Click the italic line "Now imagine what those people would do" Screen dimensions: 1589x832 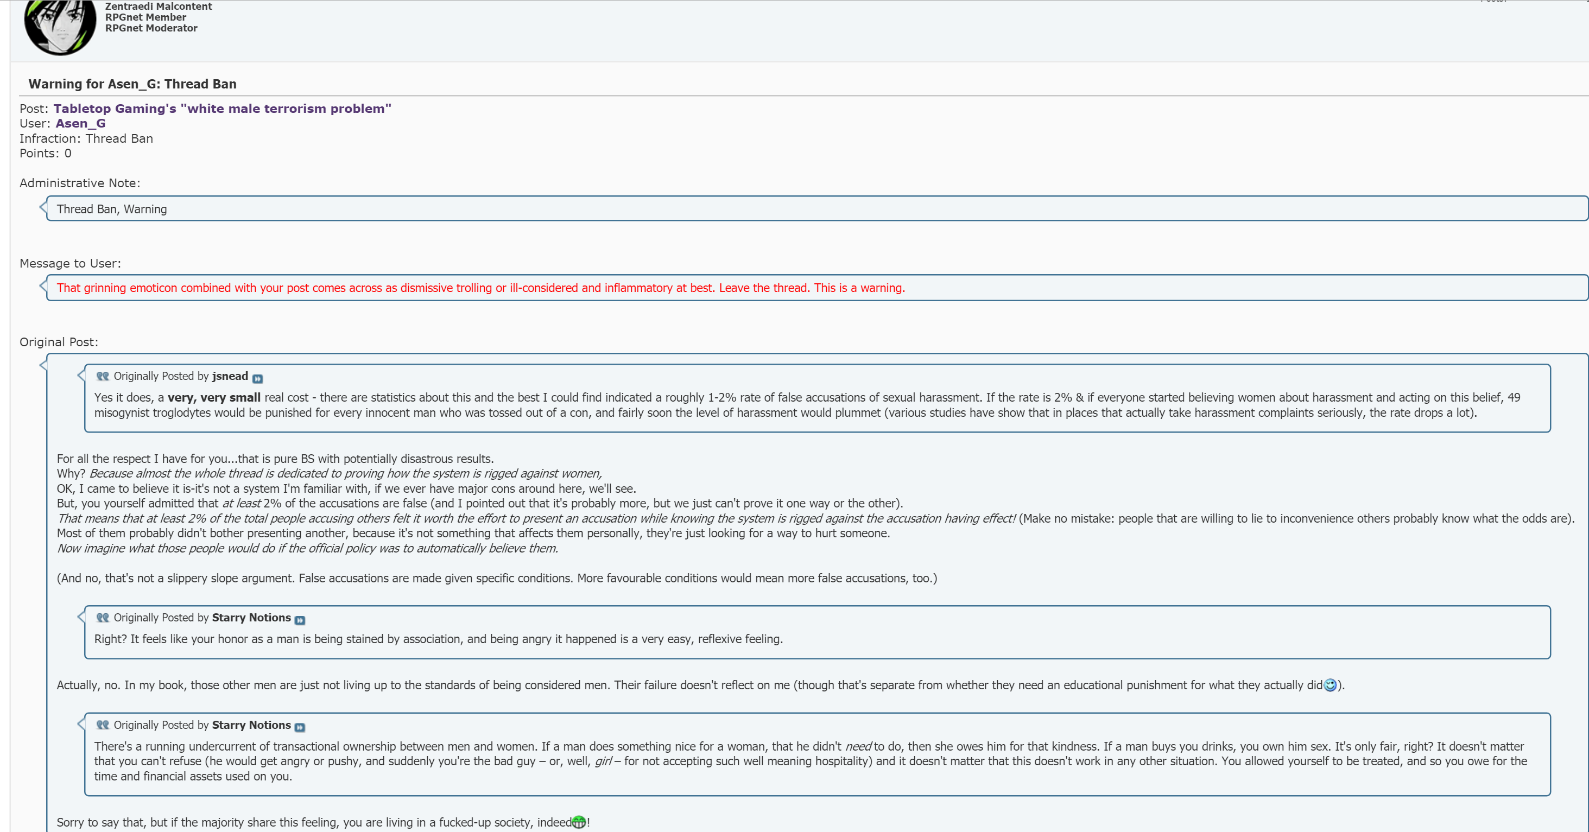tap(307, 548)
